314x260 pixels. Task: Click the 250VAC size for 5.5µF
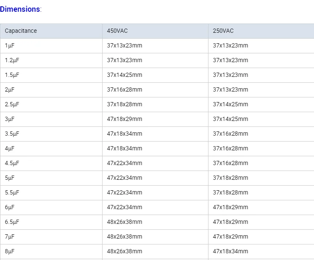click(230, 193)
